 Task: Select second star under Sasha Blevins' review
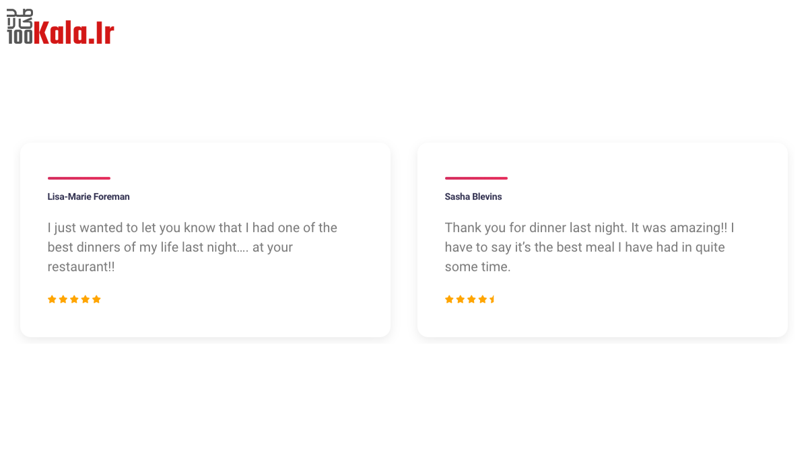tap(461, 299)
